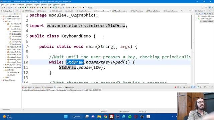Collapse the datafiles folder
Image resolution: width=214 pixels, height=120 pixels.
click(x=4, y=70)
